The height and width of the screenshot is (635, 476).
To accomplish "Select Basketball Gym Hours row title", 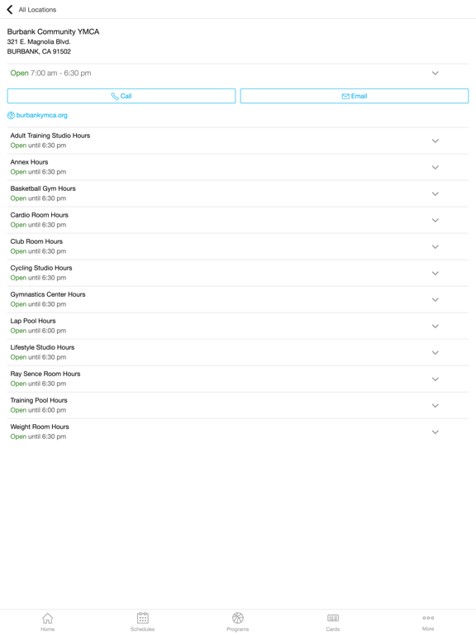I will click(43, 189).
